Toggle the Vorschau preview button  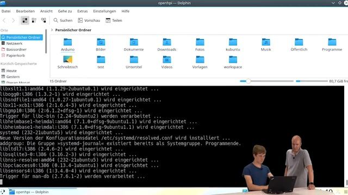click(89, 21)
